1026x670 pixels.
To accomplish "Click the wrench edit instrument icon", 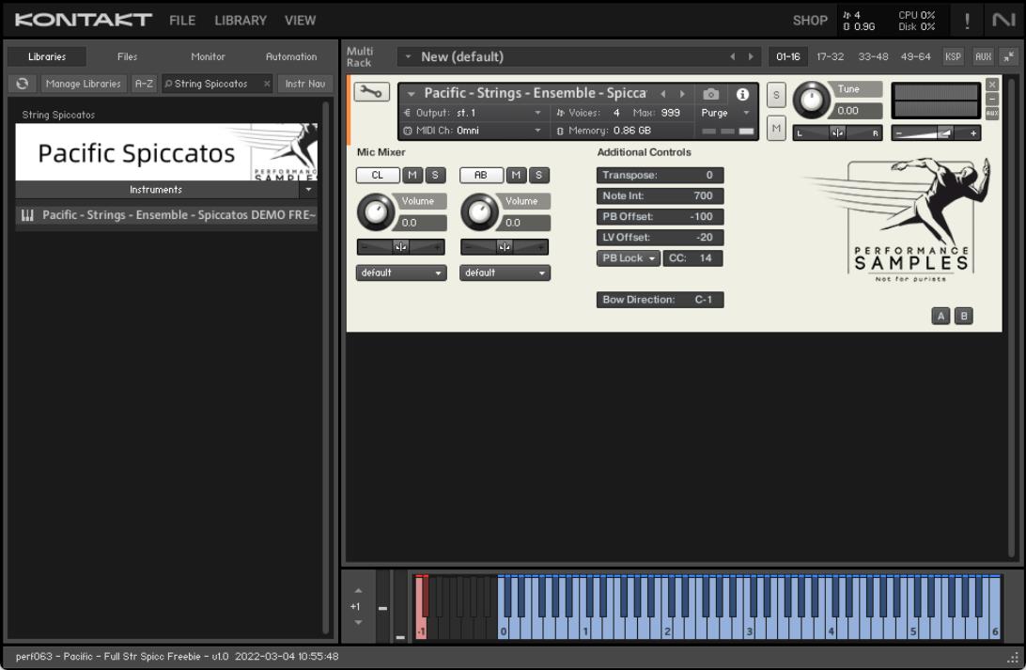I will click(371, 92).
